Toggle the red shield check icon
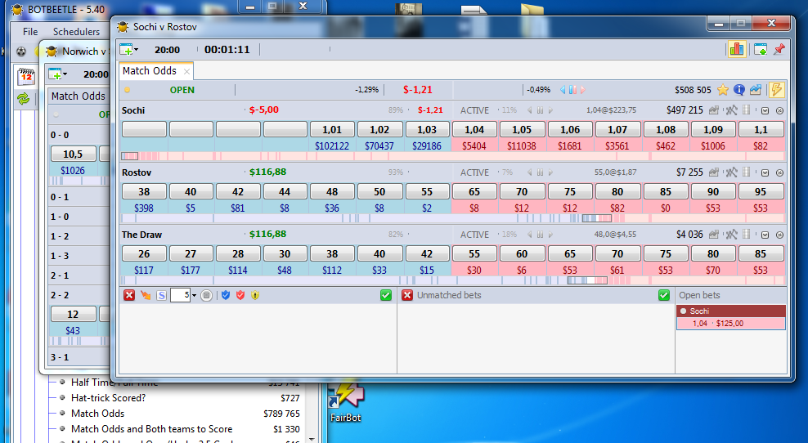This screenshot has height=443, width=808. click(x=240, y=295)
